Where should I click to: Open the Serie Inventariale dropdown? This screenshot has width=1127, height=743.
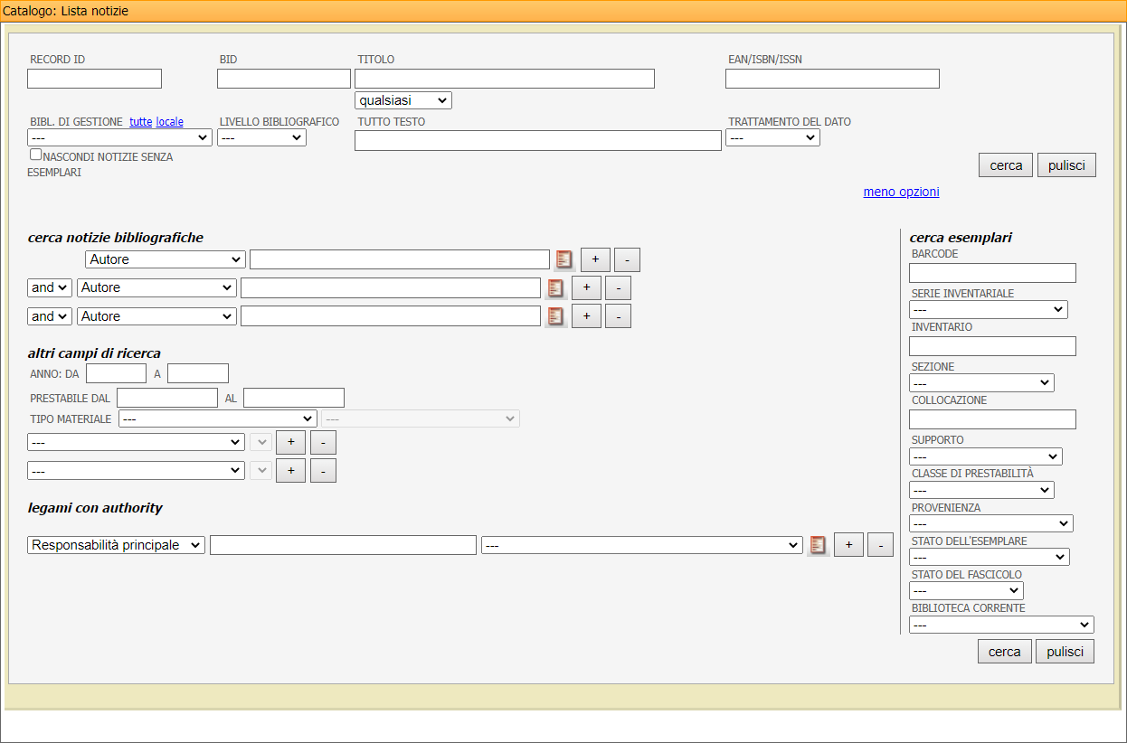[x=988, y=310]
